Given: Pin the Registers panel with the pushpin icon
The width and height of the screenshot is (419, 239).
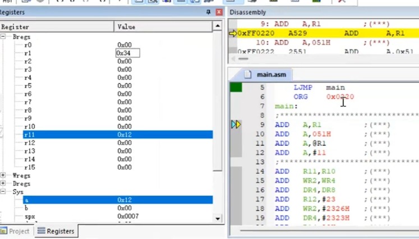Looking at the screenshot, I should click(x=209, y=12).
